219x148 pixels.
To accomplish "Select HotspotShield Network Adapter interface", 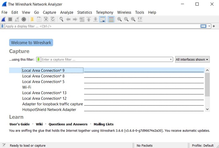I will pyautogui.click(x=107, y=110).
